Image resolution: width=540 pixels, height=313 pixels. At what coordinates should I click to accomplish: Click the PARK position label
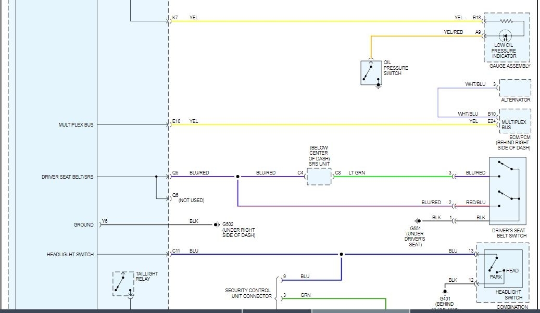click(496, 277)
